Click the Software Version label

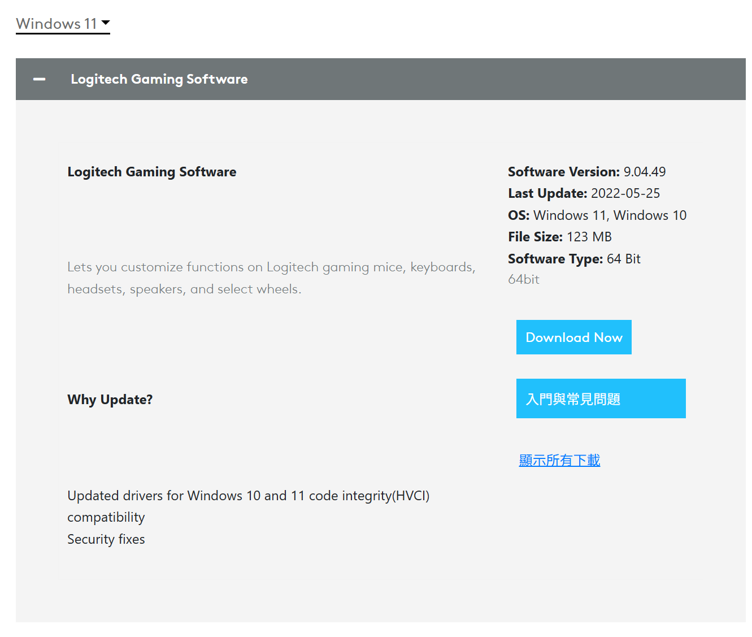[563, 172]
